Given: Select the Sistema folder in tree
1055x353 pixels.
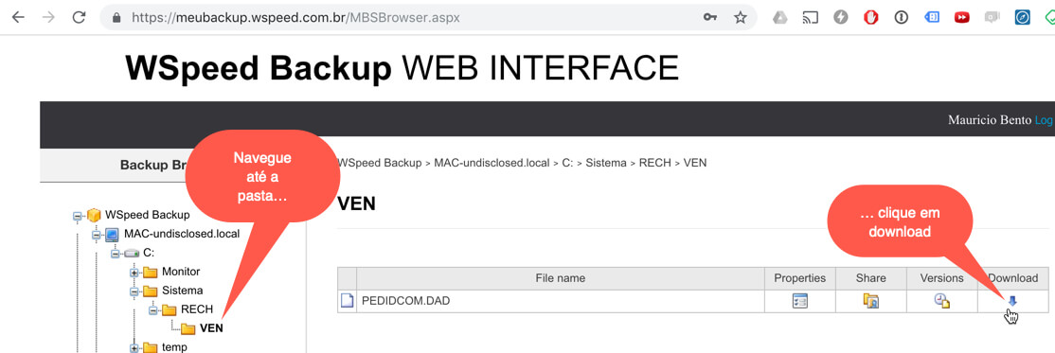Looking at the screenshot, I should tap(182, 291).
